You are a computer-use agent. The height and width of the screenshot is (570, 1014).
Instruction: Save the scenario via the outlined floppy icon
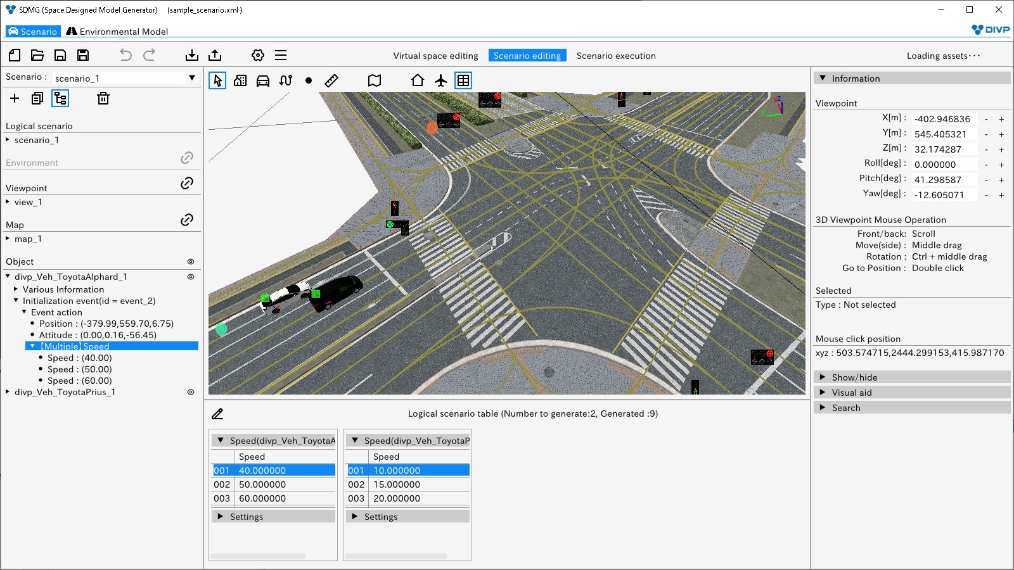click(60, 55)
